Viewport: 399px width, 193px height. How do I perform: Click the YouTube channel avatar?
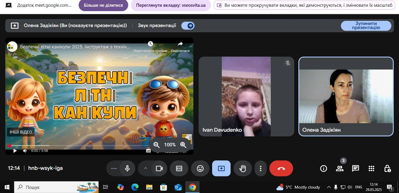12,46
